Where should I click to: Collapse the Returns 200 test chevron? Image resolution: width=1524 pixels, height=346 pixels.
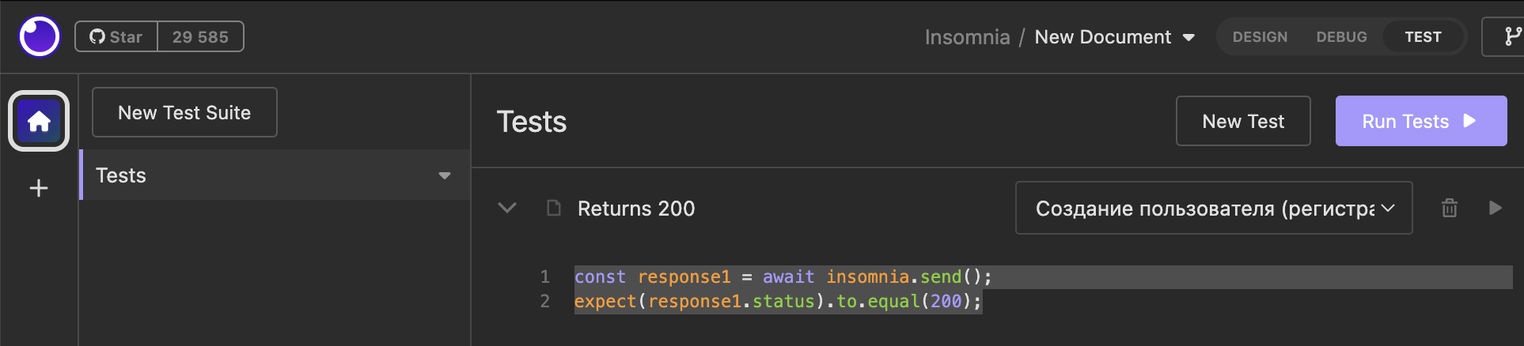pyautogui.click(x=507, y=208)
